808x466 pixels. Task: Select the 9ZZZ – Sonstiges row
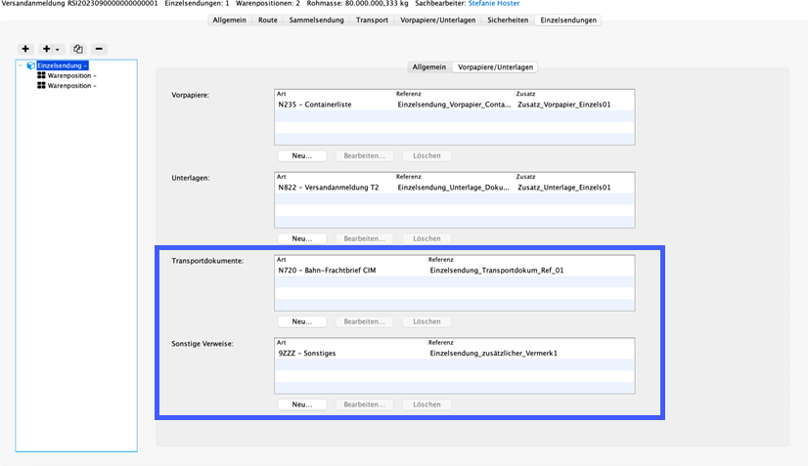[454, 353]
